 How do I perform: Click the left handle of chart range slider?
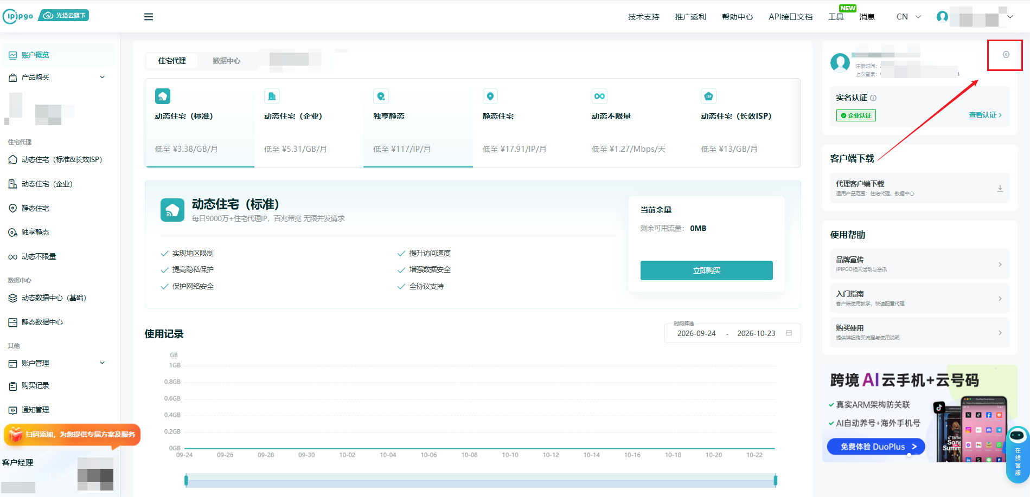click(186, 480)
